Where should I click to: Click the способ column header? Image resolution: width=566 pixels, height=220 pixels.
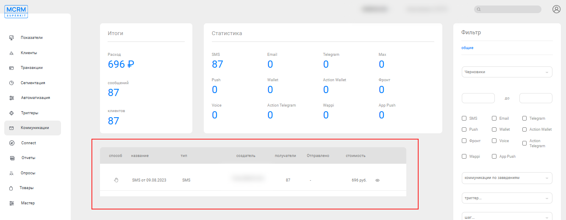(115, 156)
